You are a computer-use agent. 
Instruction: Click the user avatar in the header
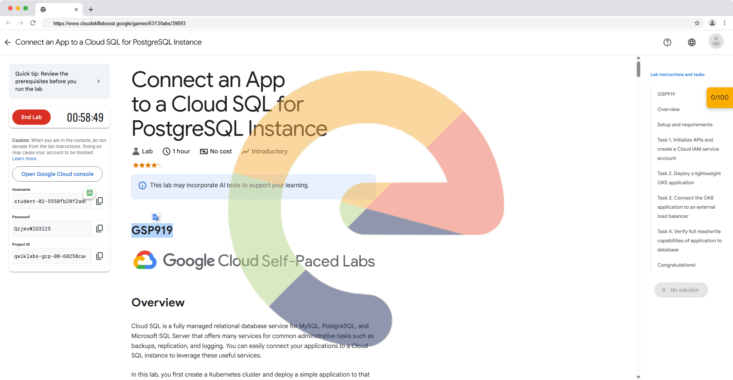click(716, 42)
